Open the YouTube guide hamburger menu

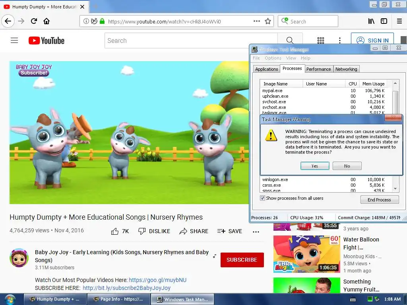click(14, 41)
